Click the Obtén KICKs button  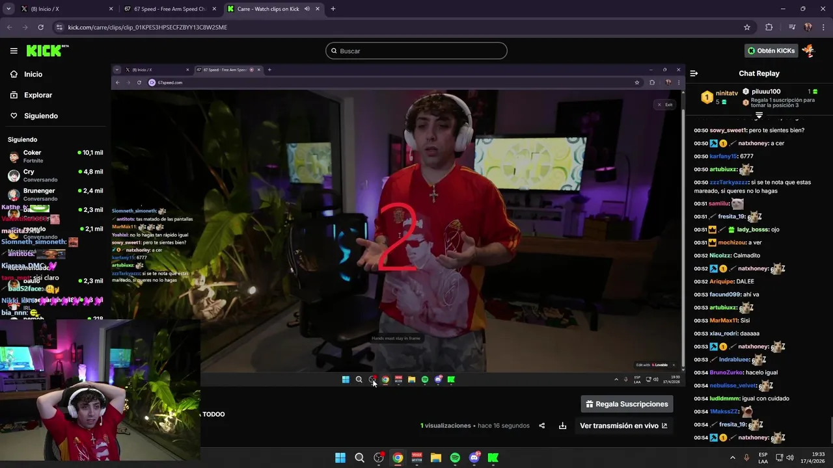772,51
